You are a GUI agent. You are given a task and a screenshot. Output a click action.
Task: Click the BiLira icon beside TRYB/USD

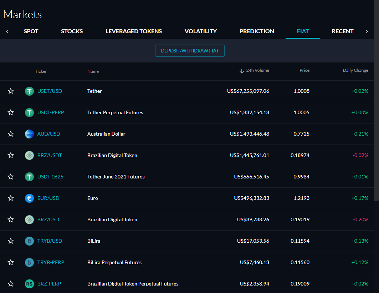tap(29, 241)
